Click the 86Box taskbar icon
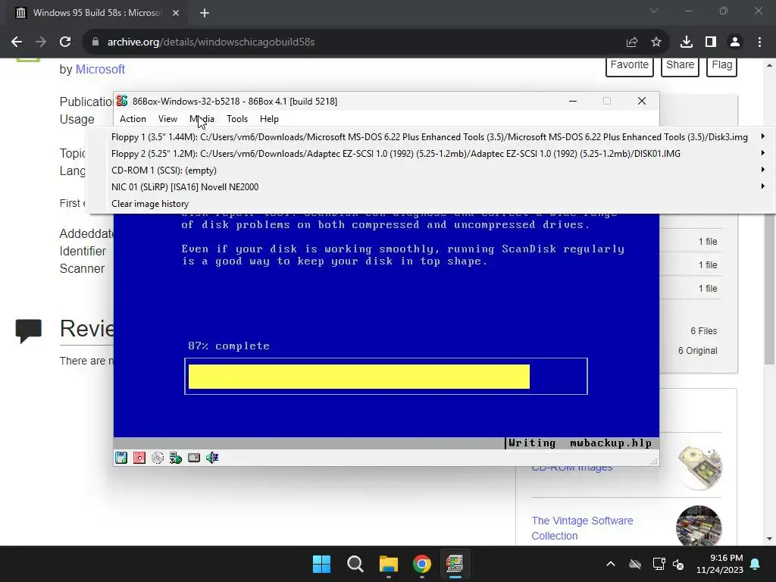Viewport: 776px width, 582px height. click(455, 564)
